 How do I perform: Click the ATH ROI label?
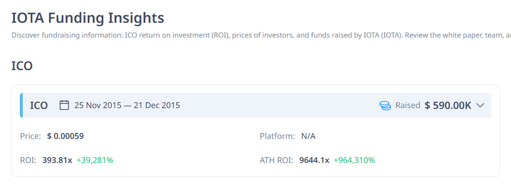click(276, 160)
